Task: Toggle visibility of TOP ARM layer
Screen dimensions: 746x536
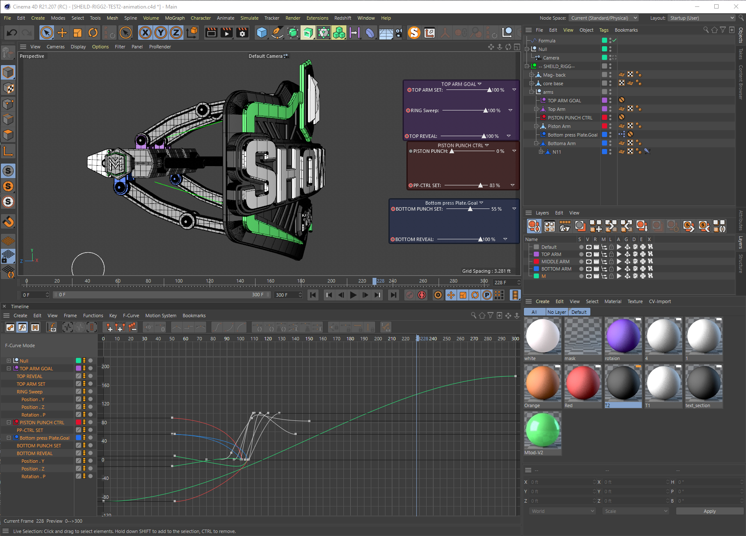Action: point(589,254)
